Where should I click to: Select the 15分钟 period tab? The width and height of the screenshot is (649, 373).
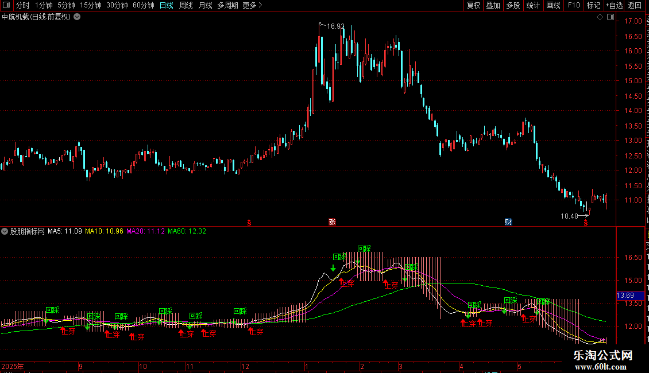pos(91,5)
